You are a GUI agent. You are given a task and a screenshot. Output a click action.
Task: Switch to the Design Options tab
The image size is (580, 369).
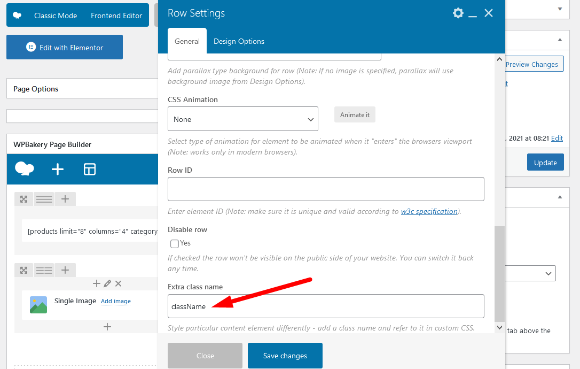(x=239, y=41)
